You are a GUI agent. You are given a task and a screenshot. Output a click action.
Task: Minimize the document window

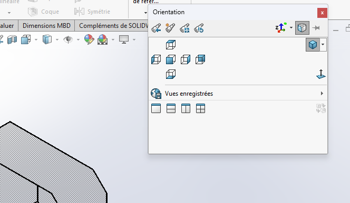click(x=336, y=30)
